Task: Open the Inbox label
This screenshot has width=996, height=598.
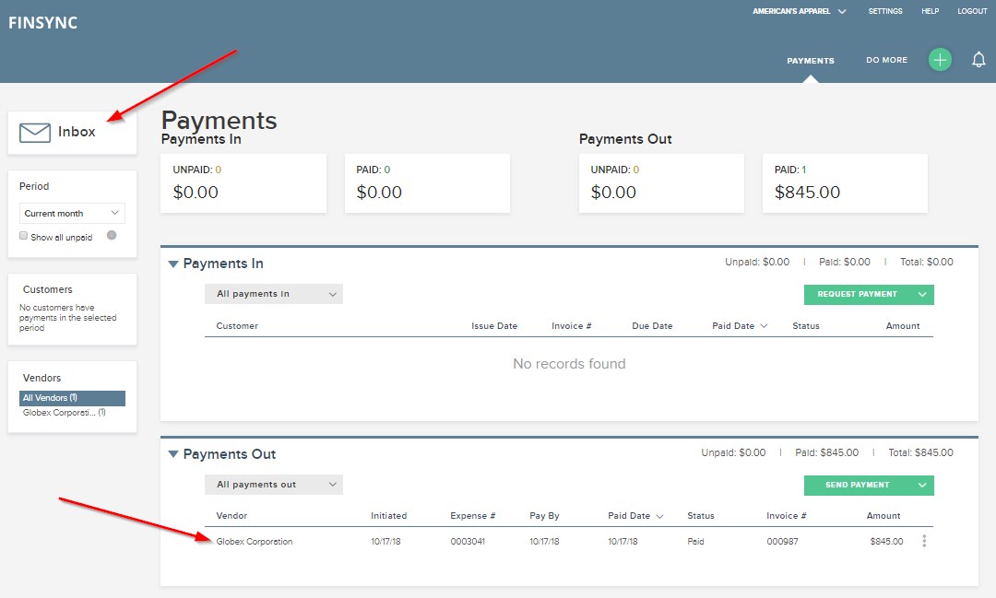Action: click(77, 132)
